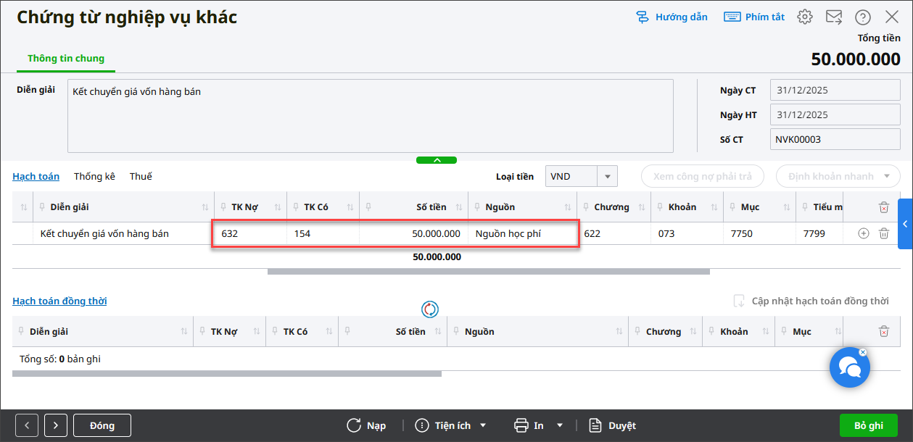
Task: Open the Tiện ích utilities menu
Action: pyautogui.click(x=450, y=425)
